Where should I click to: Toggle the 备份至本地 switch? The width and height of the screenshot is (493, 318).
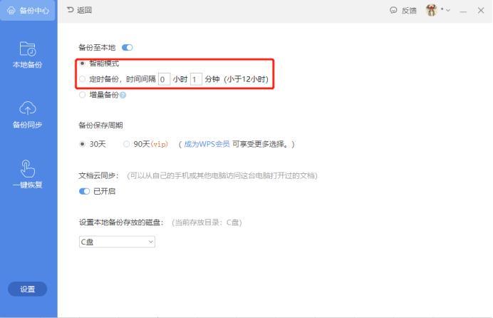128,48
